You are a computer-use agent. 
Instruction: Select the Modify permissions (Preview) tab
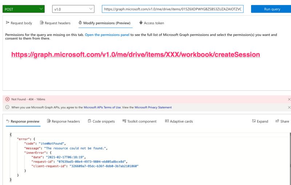105,23
